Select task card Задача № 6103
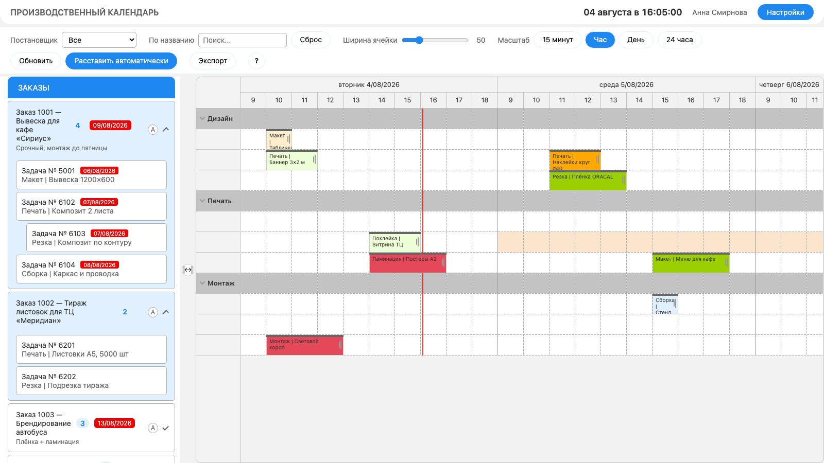 96,238
